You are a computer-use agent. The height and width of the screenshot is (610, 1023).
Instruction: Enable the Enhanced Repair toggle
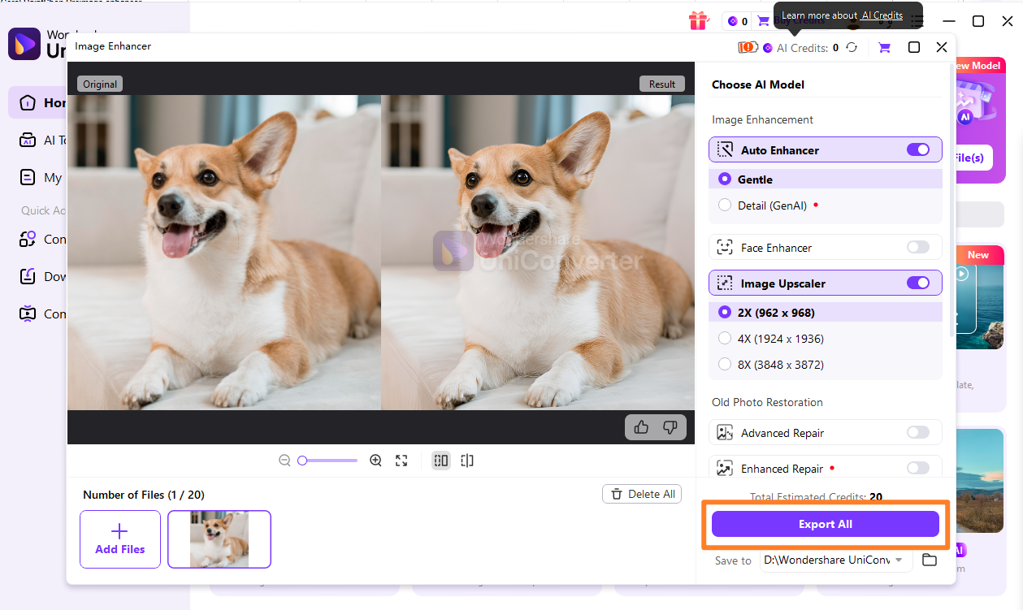tap(918, 468)
